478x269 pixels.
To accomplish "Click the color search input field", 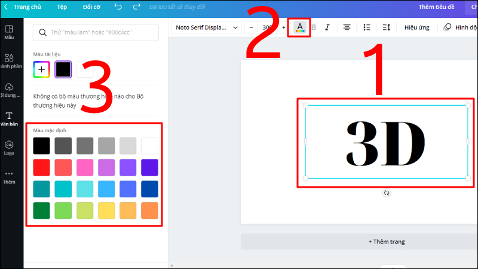I will (x=96, y=32).
